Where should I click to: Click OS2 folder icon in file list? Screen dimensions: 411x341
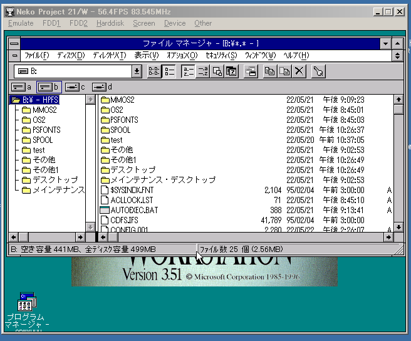point(105,110)
